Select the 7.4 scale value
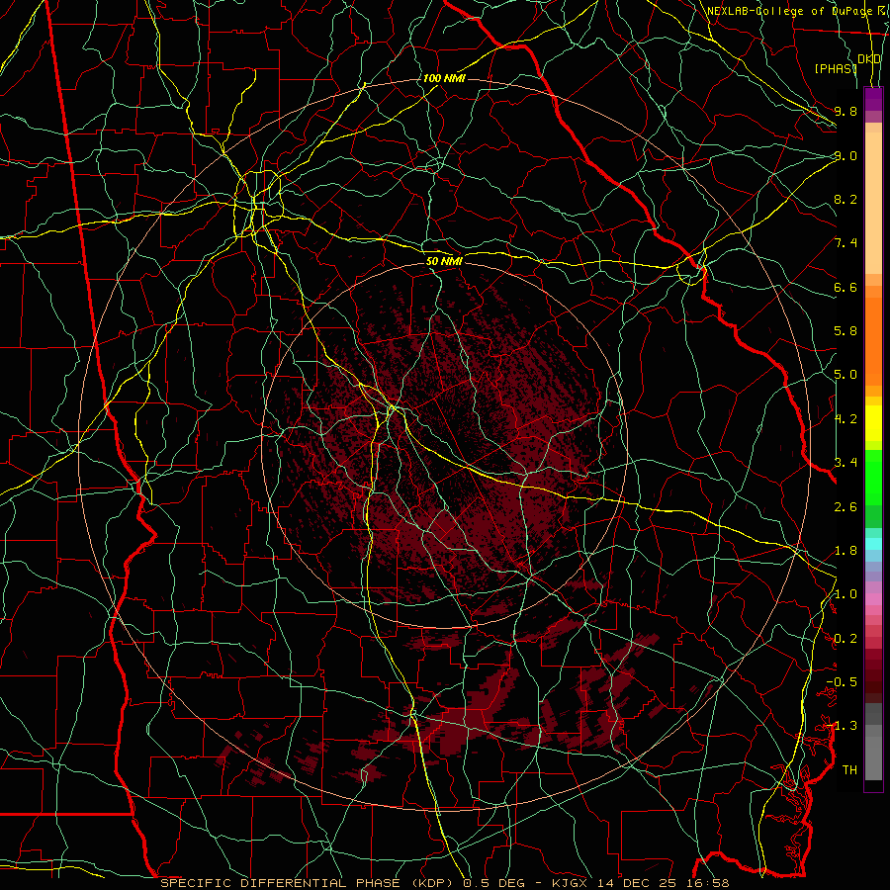Screen dimensions: 890x890 [x=845, y=243]
